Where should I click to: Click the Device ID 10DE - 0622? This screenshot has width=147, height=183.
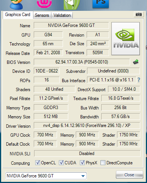[46, 71]
